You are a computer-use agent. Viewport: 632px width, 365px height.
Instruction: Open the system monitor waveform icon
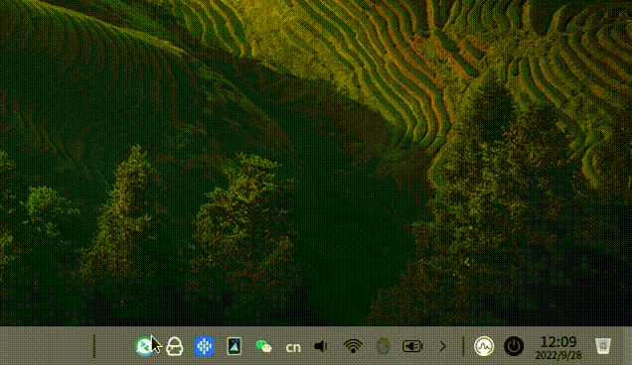(x=484, y=346)
